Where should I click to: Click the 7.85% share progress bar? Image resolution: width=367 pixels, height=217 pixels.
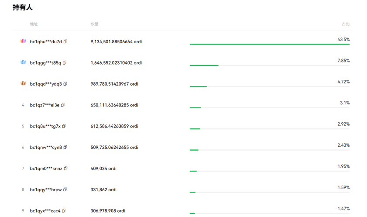click(269, 65)
